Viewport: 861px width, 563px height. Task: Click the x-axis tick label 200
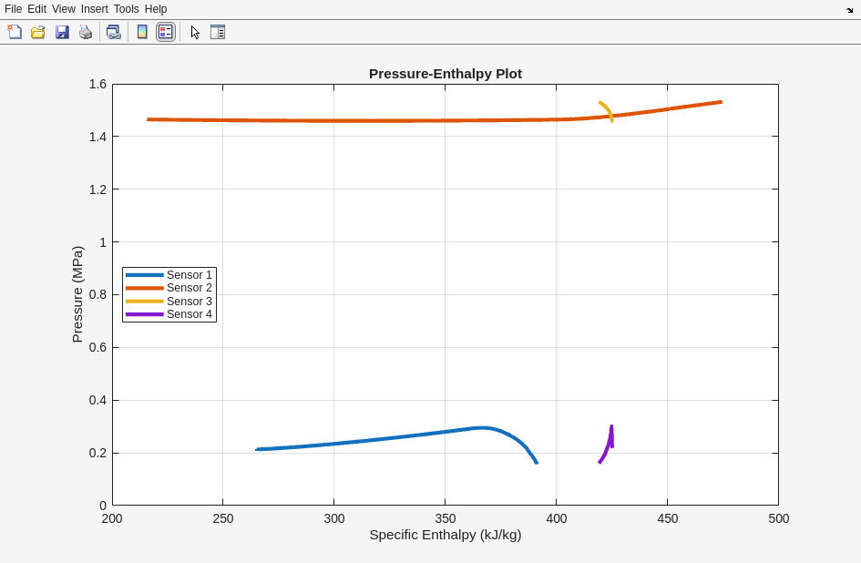[x=112, y=518]
